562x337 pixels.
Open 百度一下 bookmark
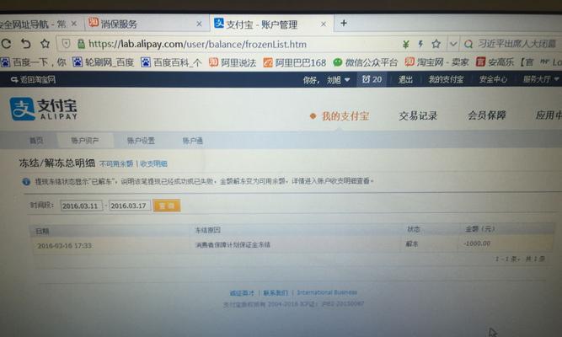click(34, 62)
